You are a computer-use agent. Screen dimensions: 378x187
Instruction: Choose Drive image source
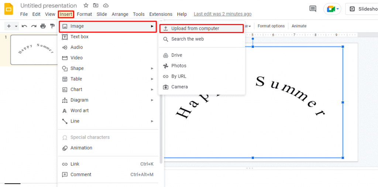pyautogui.click(x=202, y=55)
